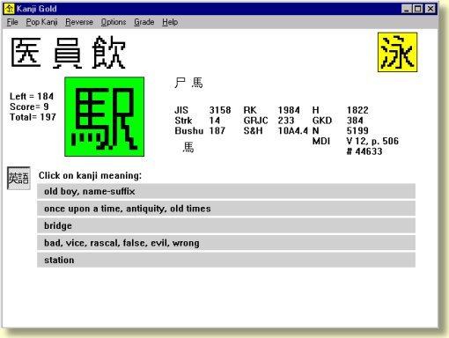449x338 pixels.
Task: Click the yellow swimming kanji tile
Action: tap(397, 52)
